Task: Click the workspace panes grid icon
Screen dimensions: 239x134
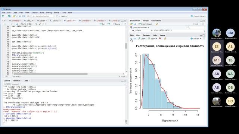Action: click(x=57, y=16)
